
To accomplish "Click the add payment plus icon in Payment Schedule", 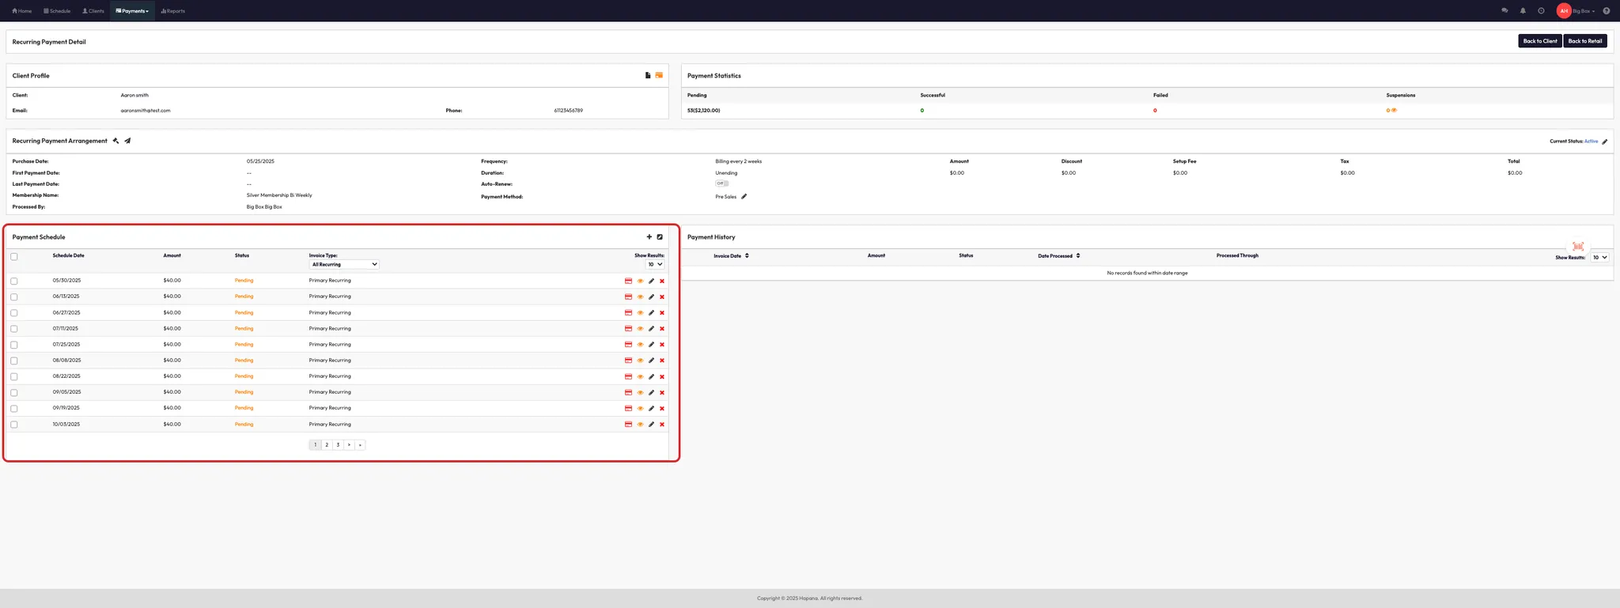I will tap(649, 237).
